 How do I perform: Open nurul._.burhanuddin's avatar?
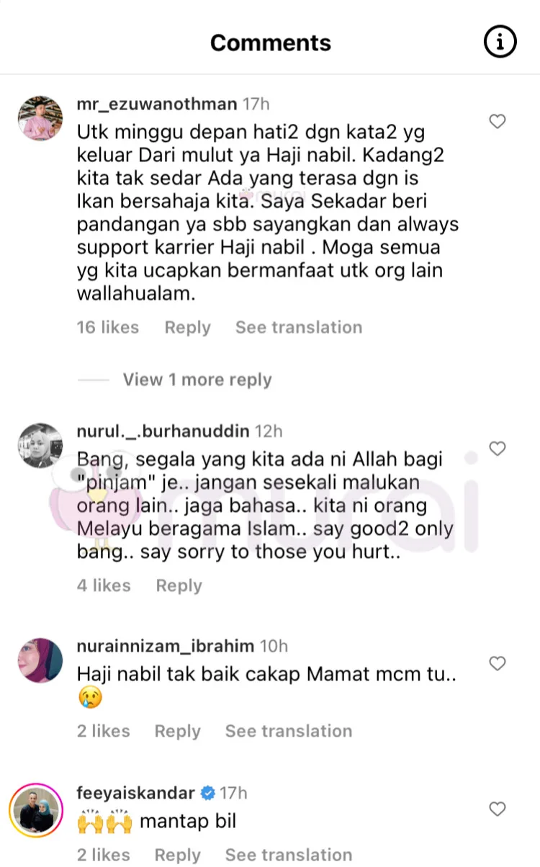pos(40,445)
